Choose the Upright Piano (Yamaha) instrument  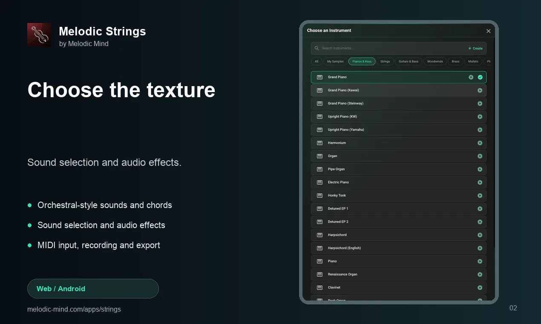[x=399, y=130]
